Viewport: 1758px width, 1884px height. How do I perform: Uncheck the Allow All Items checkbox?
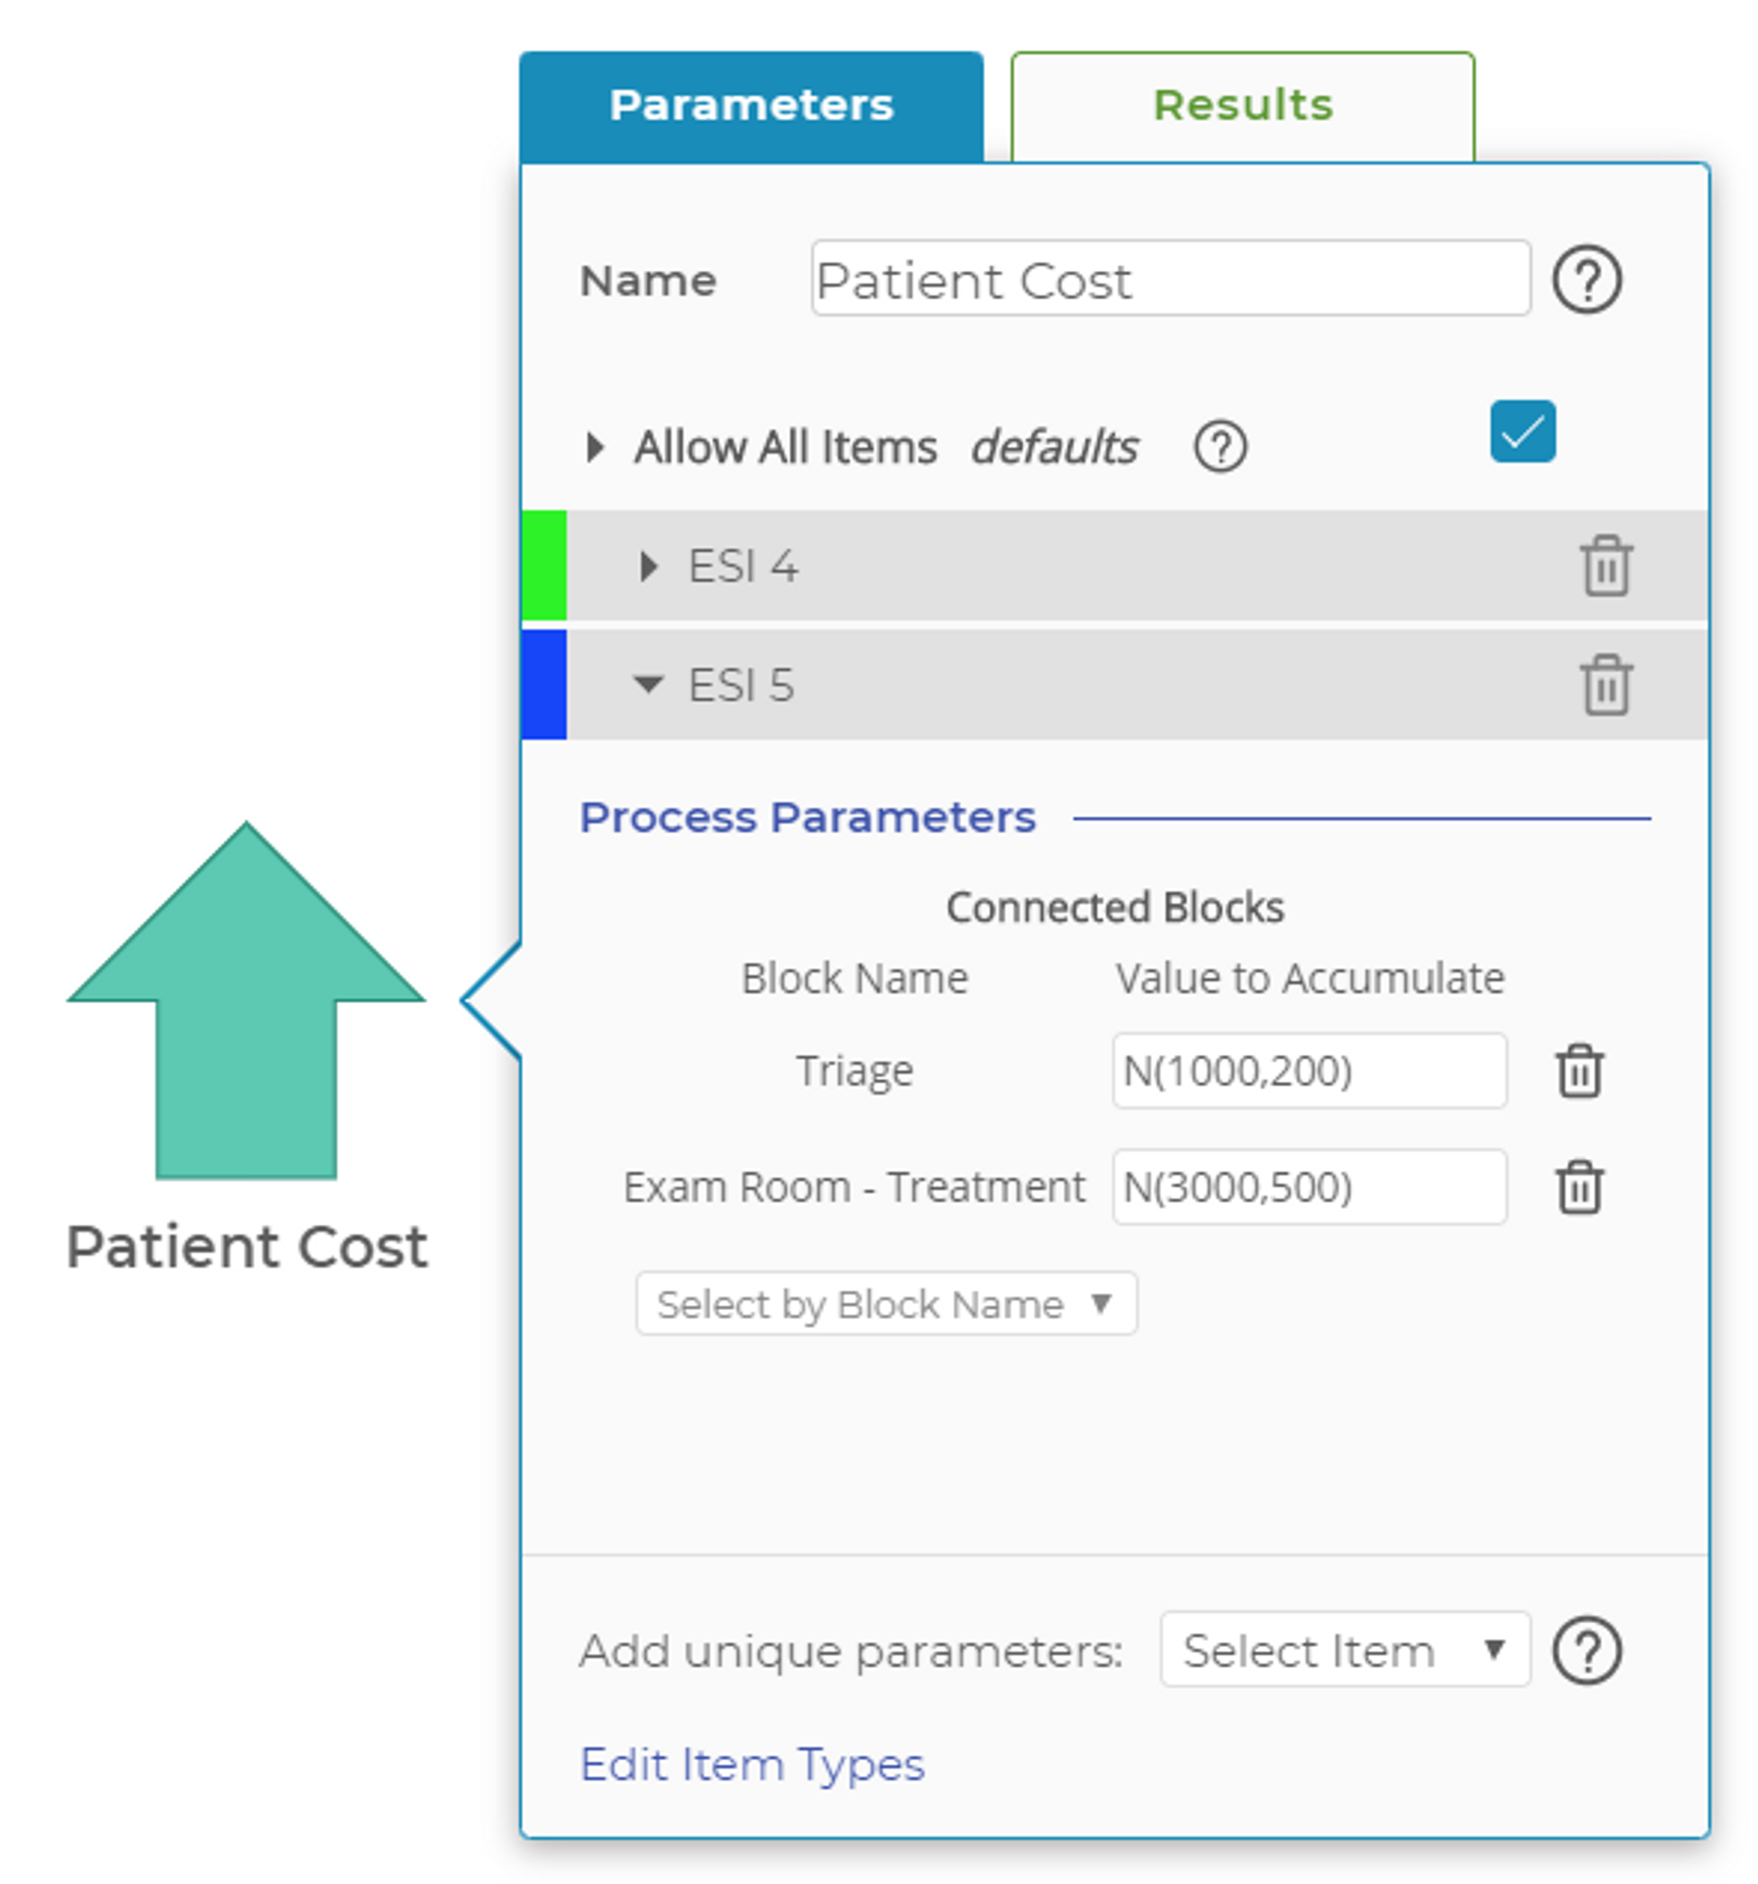pos(1522,432)
